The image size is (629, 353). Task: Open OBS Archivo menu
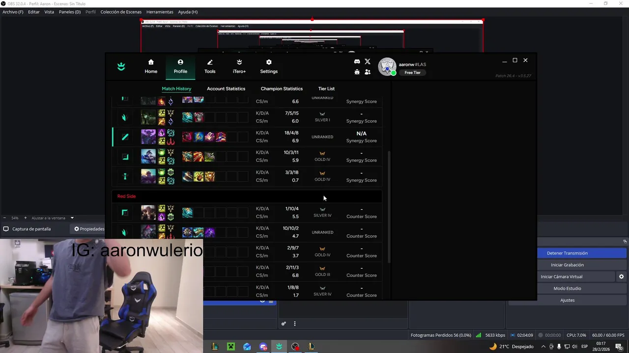click(x=13, y=12)
